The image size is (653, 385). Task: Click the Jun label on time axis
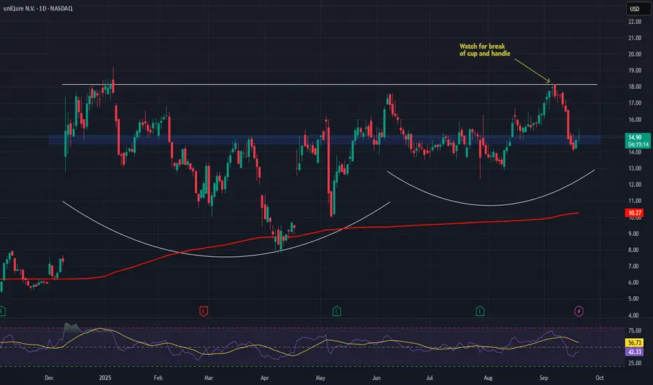(376, 378)
